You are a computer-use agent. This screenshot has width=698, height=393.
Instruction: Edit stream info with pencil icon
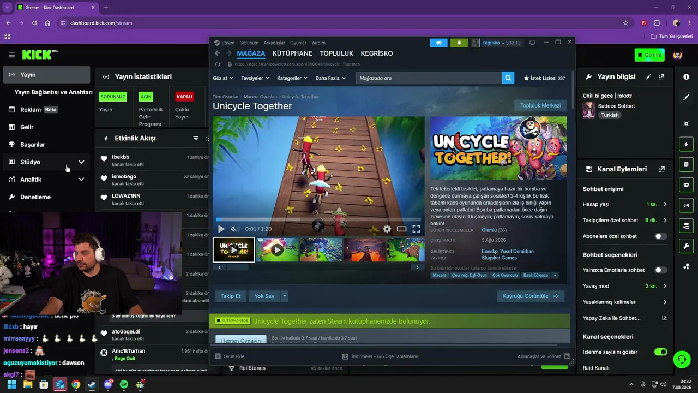pyautogui.click(x=648, y=77)
